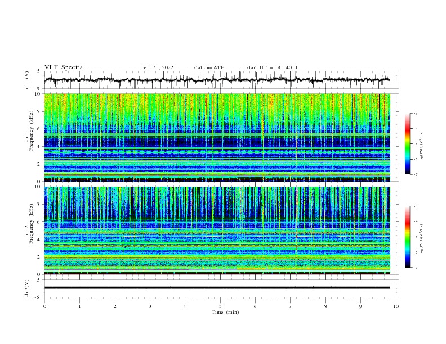Click the "ch.3(V)" axis label
This screenshot has height=344, width=446.
click(x=27, y=288)
